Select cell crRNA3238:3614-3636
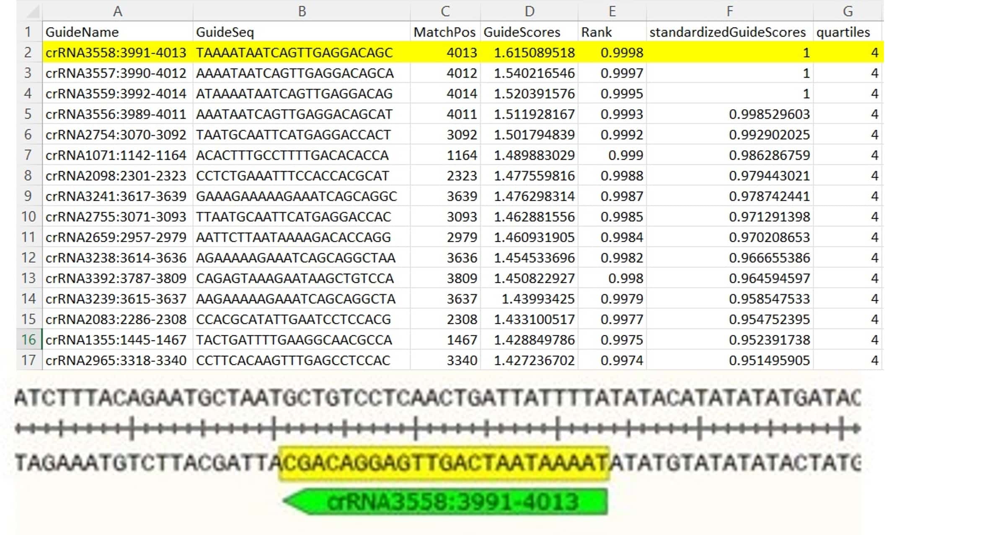The image size is (1000, 535). [118, 257]
